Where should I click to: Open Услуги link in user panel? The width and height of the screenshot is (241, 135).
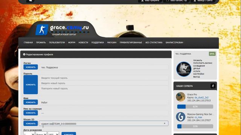(x=197, y=71)
